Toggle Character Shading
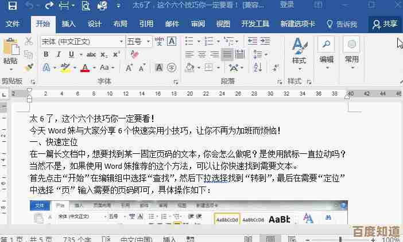Image resolution: width=403 pixels, height=242 pixels. (159, 68)
